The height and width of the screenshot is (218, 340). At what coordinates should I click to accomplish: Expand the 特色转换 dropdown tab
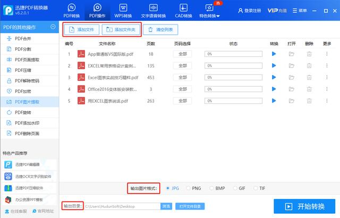click(209, 11)
